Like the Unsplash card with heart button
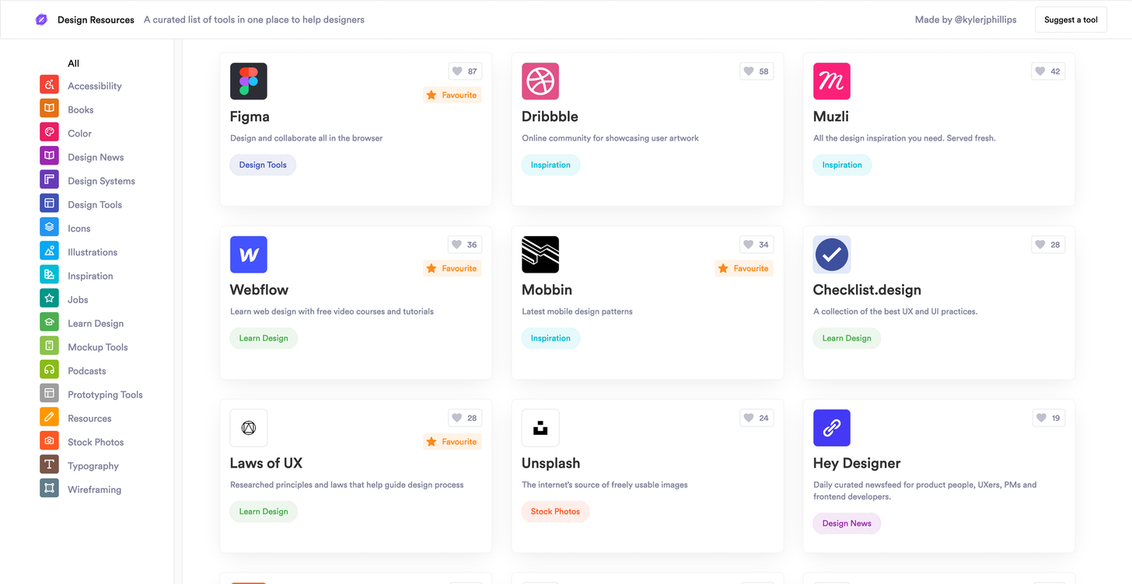This screenshot has height=584, width=1132. point(756,418)
